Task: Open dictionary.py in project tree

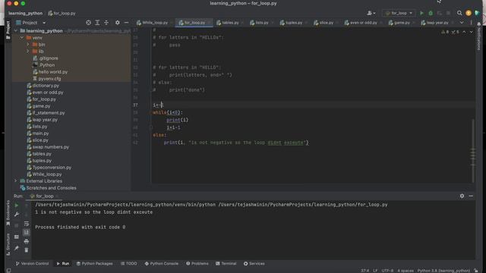Action: pyautogui.click(x=46, y=86)
